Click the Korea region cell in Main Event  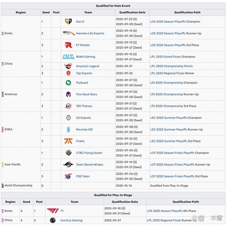8,33
